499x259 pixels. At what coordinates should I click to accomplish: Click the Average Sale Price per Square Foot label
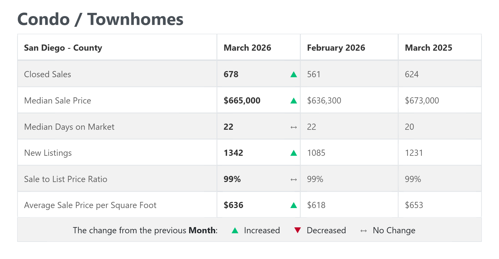[x=90, y=205]
